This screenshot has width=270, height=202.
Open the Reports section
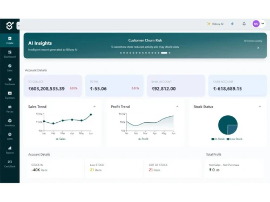10,150
